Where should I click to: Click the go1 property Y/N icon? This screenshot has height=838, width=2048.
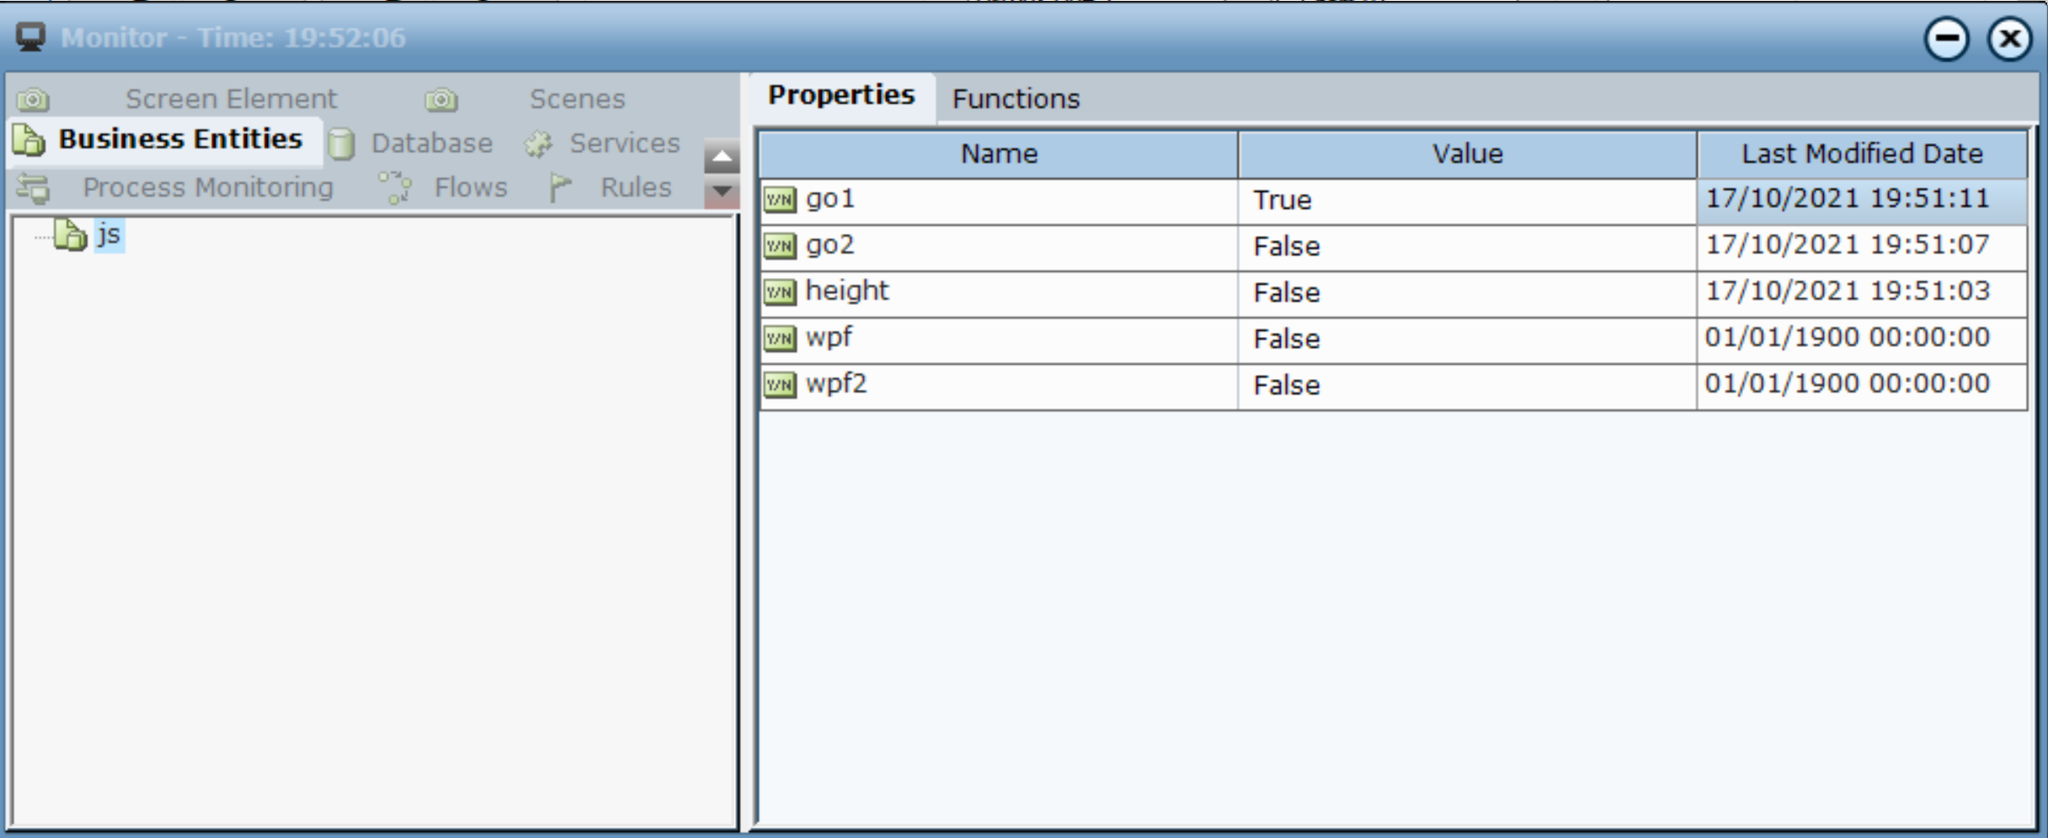[x=780, y=200]
